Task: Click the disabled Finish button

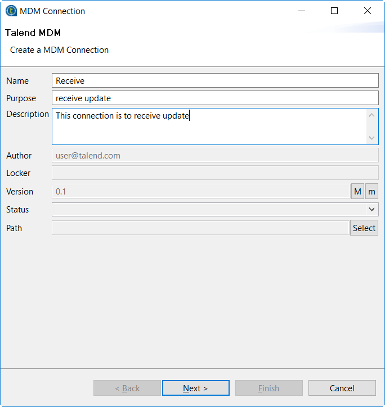Action: (268, 388)
